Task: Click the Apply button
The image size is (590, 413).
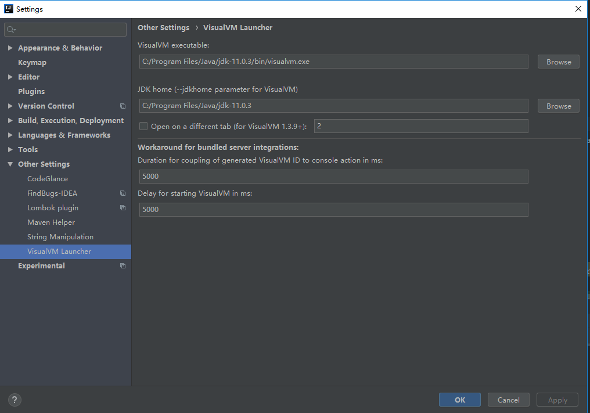Action: (557, 400)
